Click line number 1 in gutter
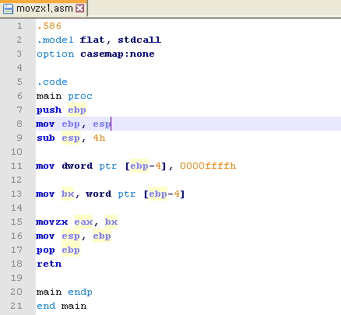 pos(19,26)
